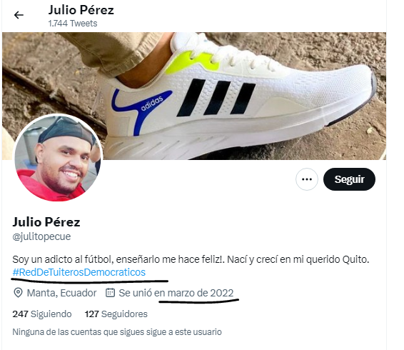Open the round profile photo
This screenshot has height=350, width=404.
click(x=58, y=158)
